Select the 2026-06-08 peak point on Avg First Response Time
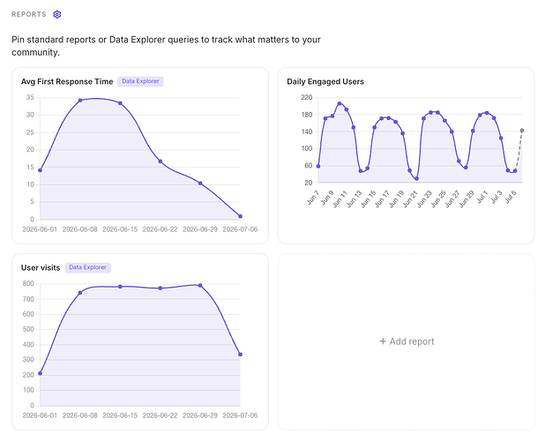Viewport: 545px width, 441px height. 80,101
